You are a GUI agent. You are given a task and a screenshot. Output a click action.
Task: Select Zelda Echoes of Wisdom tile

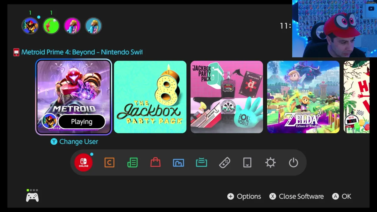pos(303,97)
